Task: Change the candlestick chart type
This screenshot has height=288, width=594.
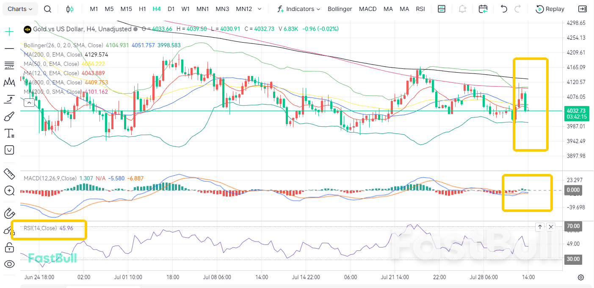Action: (x=70, y=9)
